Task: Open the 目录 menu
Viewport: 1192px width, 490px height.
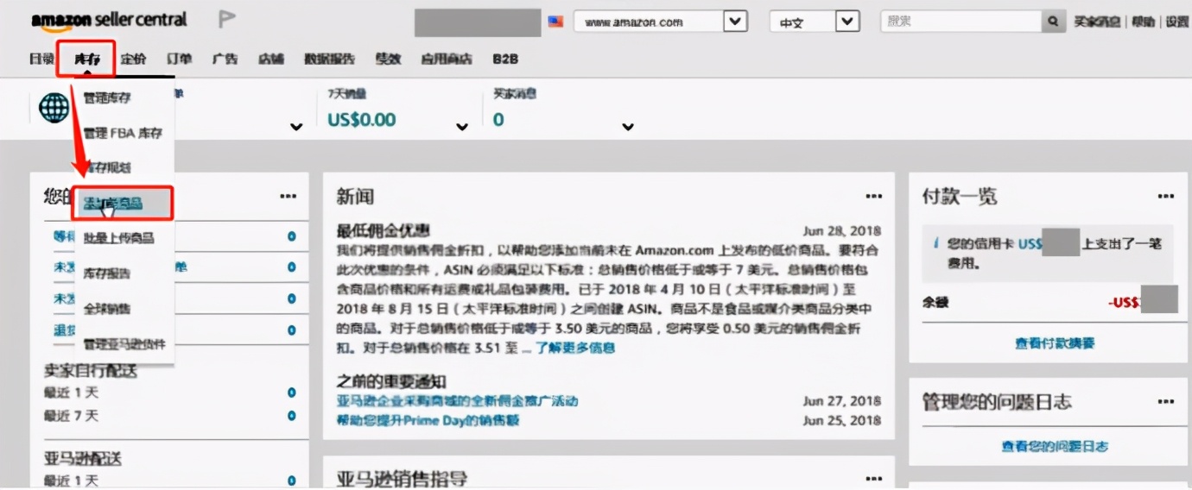Action: pos(41,59)
